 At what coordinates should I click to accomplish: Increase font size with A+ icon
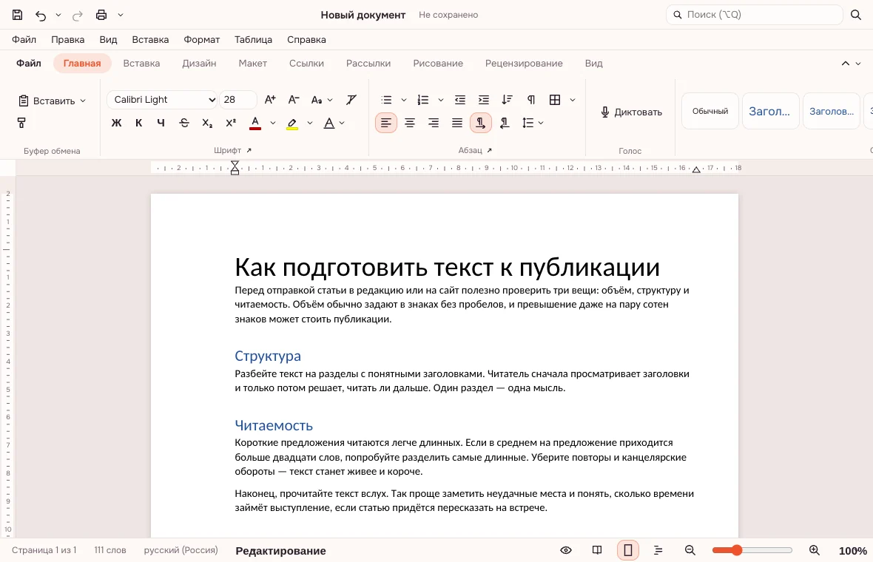pos(270,100)
